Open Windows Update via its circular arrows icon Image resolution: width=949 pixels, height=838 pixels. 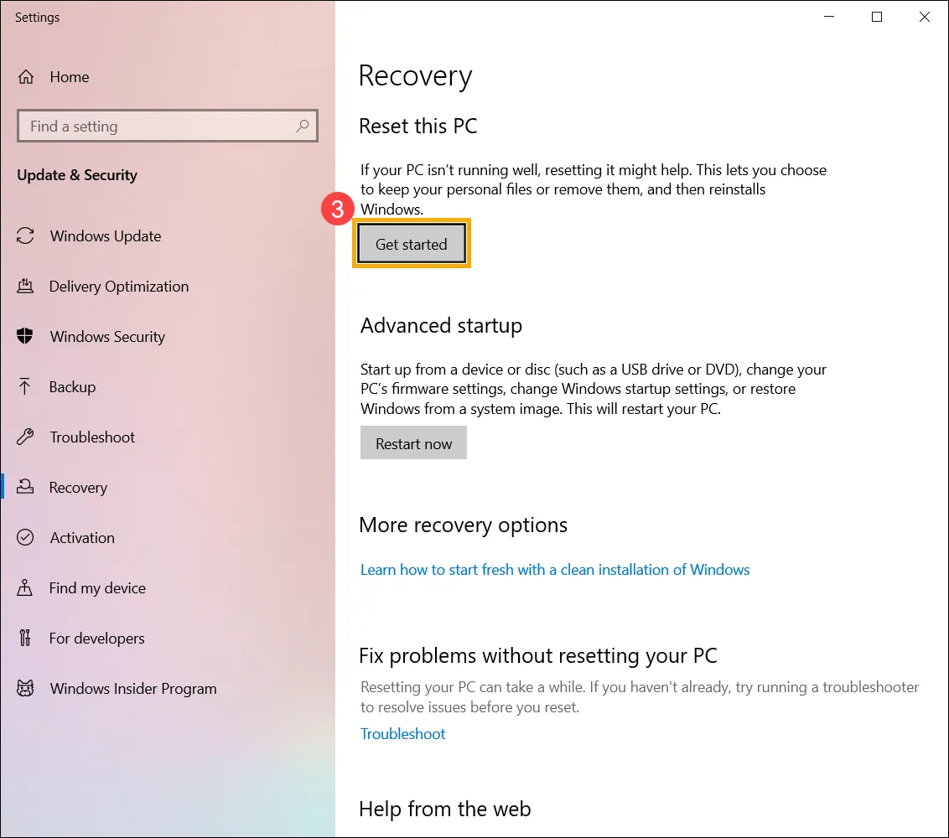tap(26, 235)
